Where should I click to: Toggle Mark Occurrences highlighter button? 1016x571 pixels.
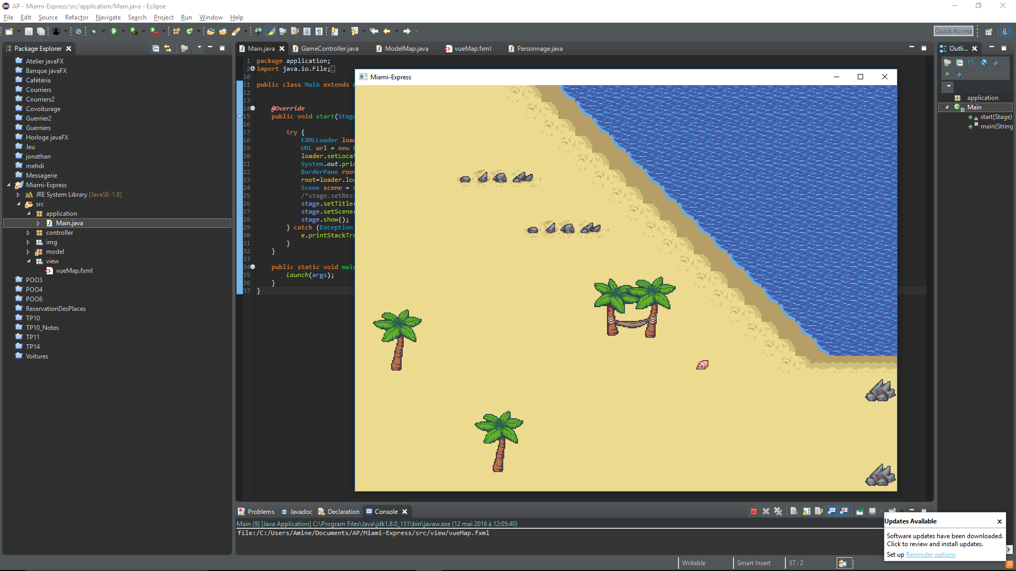pos(271,32)
